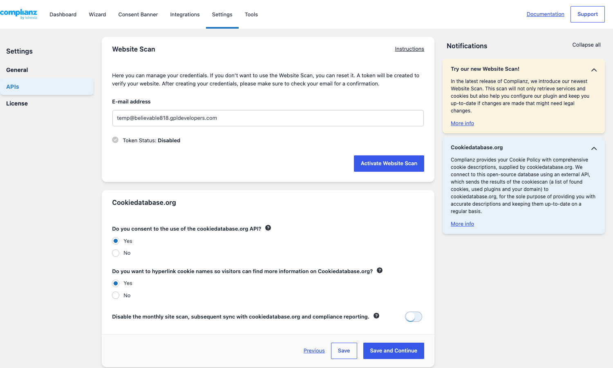Image resolution: width=613 pixels, height=368 pixels.
Task: Click Activate Website Scan button
Action: point(389,164)
